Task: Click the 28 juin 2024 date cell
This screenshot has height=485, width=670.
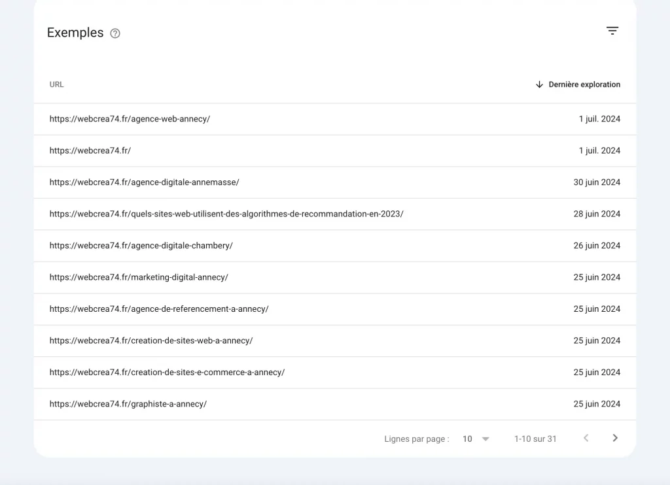Action: click(597, 214)
